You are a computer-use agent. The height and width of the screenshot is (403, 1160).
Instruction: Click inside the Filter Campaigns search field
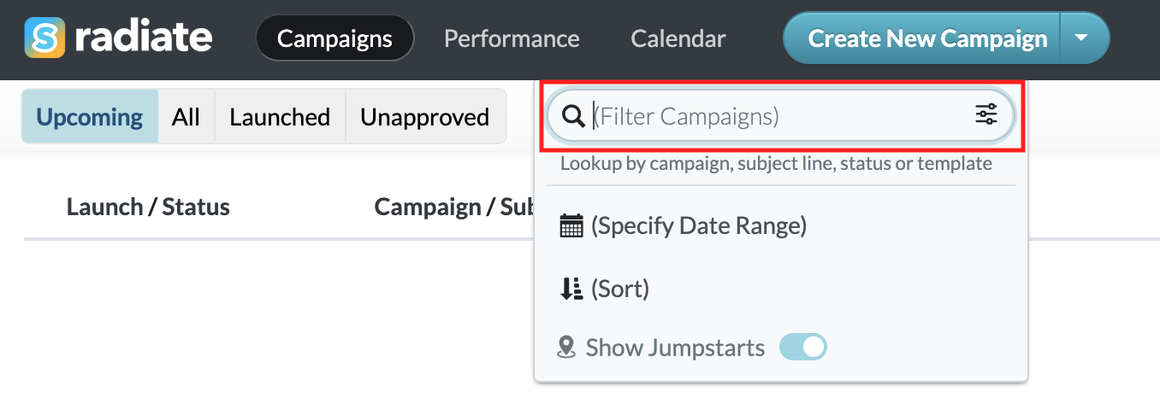(x=780, y=115)
